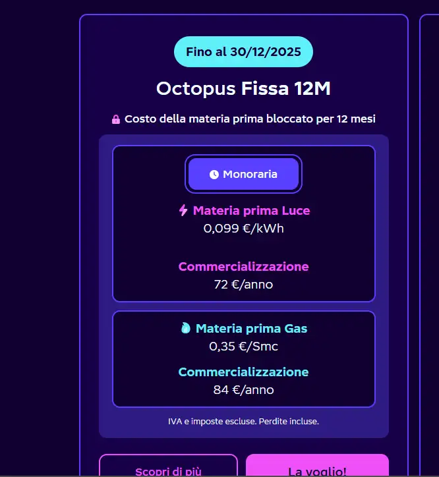Open the Scopri di più button
The width and height of the screenshot is (439, 477).
click(x=168, y=468)
